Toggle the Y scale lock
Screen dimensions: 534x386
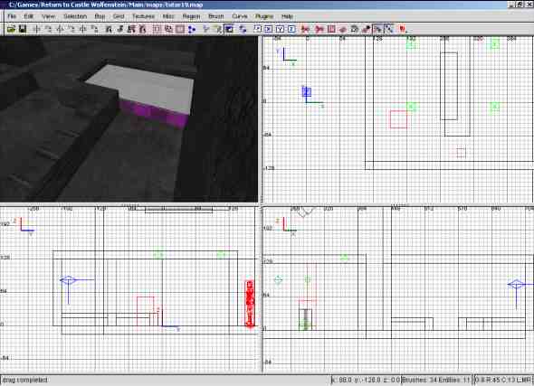pyautogui.click(x=280, y=29)
